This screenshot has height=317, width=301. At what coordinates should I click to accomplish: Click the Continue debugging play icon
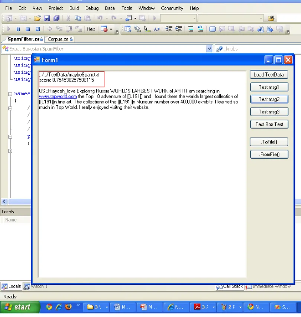(9, 29)
